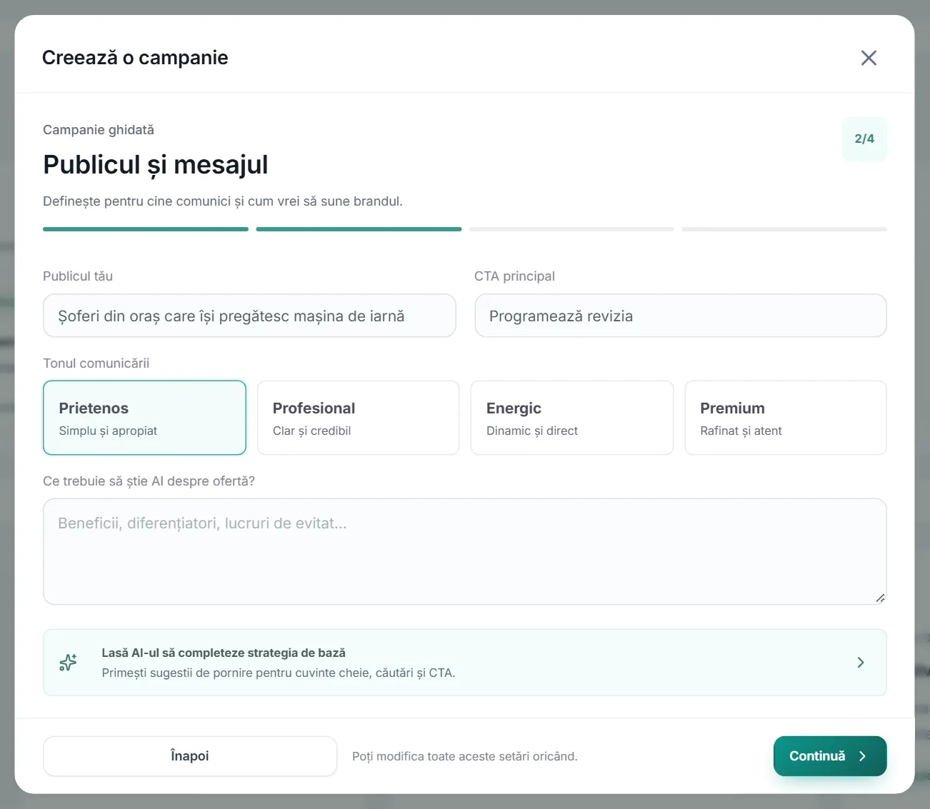This screenshot has height=809, width=930.
Task: Choose the Premium communication tone
Action: (786, 418)
